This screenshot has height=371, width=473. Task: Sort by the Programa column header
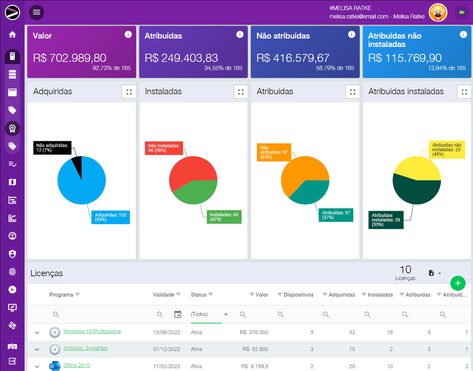pyautogui.click(x=61, y=295)
